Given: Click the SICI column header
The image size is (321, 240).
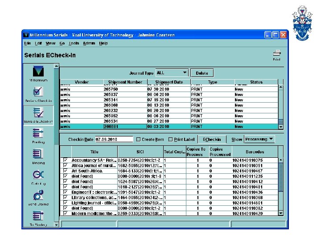Looking at the screenshot, I should point(140,152).
